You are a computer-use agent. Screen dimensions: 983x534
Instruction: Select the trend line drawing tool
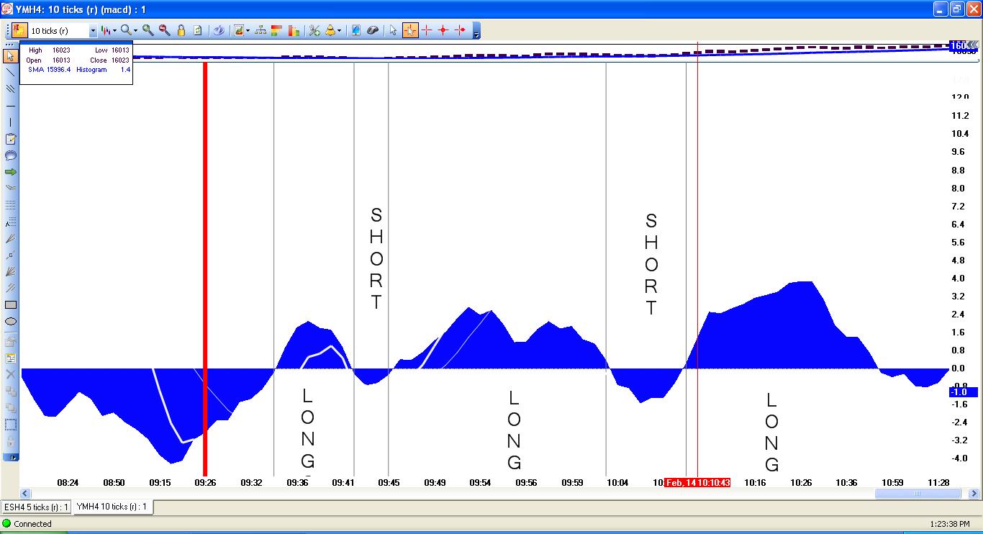(x=10, y=73)
